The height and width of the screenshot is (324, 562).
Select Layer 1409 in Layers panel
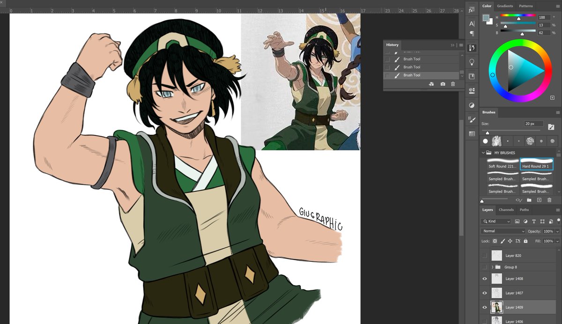pyautogui.click(x=518, y=307)
